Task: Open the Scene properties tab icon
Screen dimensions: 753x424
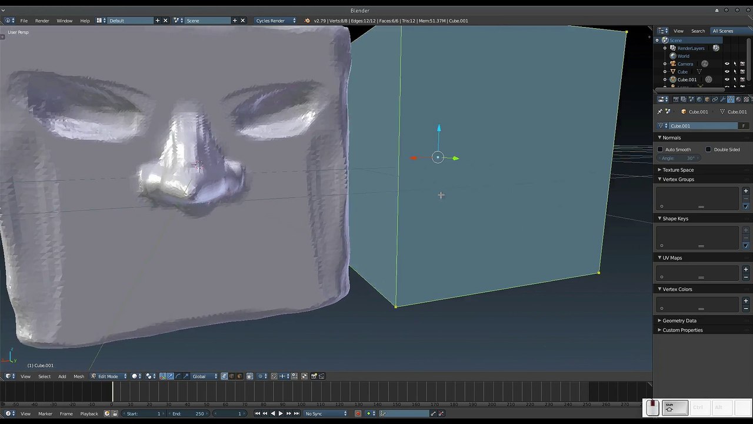Action: coord(691,100)
